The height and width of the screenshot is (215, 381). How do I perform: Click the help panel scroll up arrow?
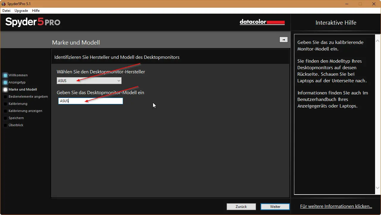coord(378,41)
